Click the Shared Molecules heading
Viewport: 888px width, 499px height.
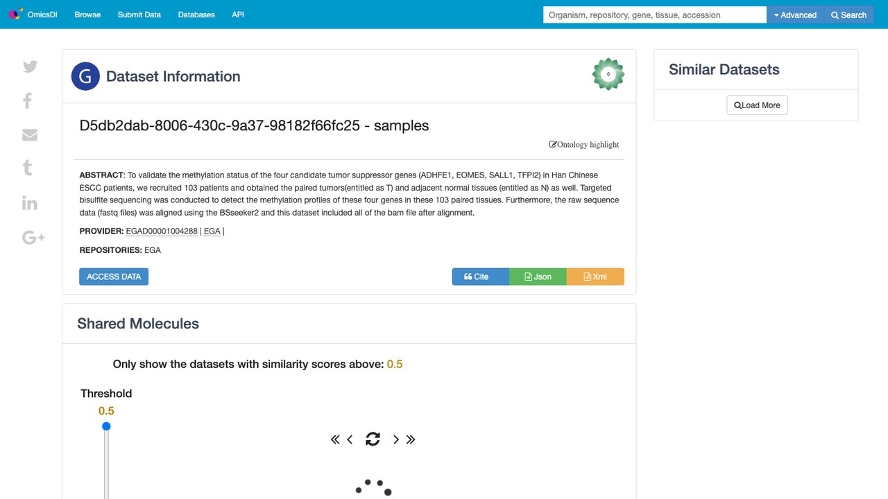138,324
